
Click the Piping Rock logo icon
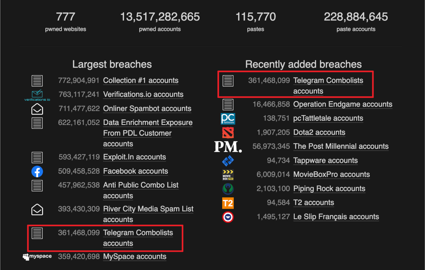pos(228,189)
